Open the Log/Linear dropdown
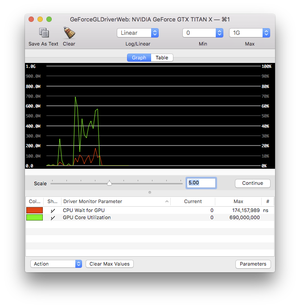The height and width of the screenshot is (308, 300). (138, 33)
